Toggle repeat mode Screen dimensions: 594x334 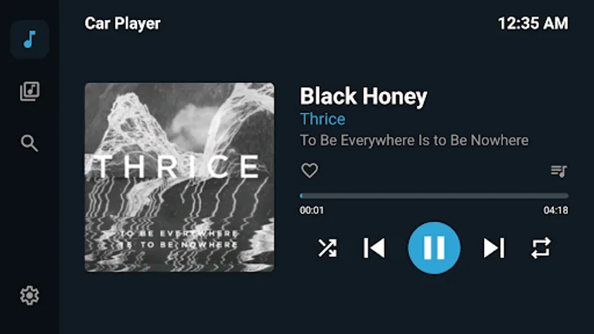541,248
